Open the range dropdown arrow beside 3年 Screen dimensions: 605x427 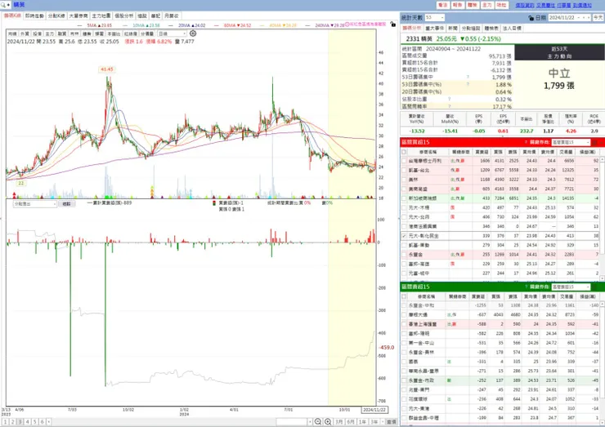coord(381,422)
